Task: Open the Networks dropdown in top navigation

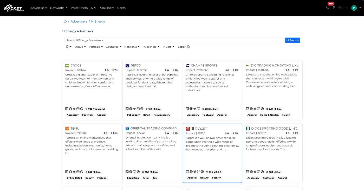Action: (x=59, y=8)
